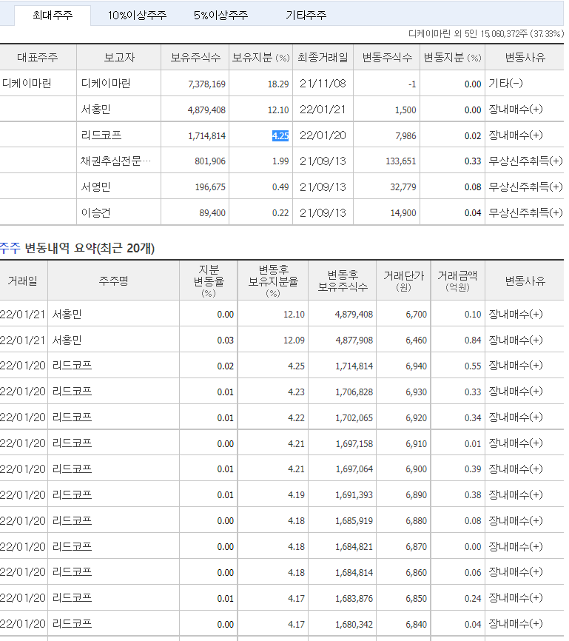The height and width of the screenshot is (641, 569).
Task: Click the 변동후 보유지분율 column header
Action: [x=273, y=281]
